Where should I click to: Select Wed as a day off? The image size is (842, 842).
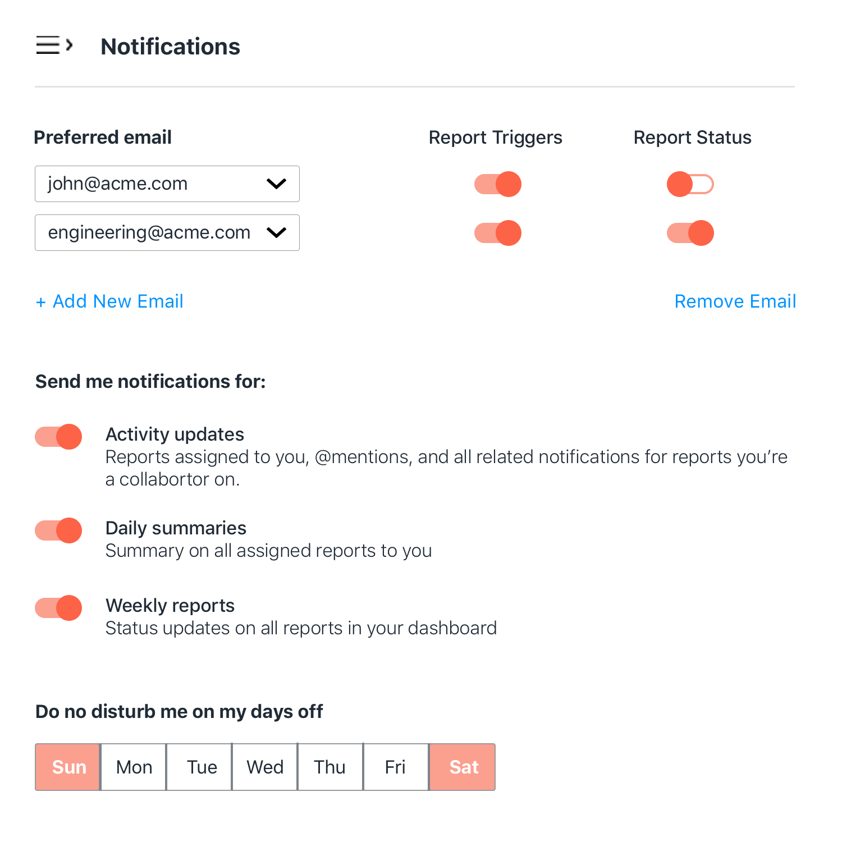pos(265,767)
